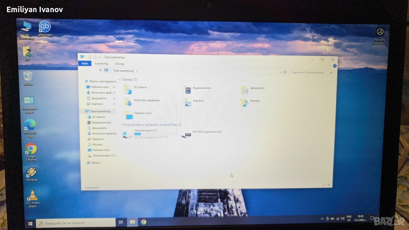
Task: Open the taskbar clock and date
Action: coord(360,218)
